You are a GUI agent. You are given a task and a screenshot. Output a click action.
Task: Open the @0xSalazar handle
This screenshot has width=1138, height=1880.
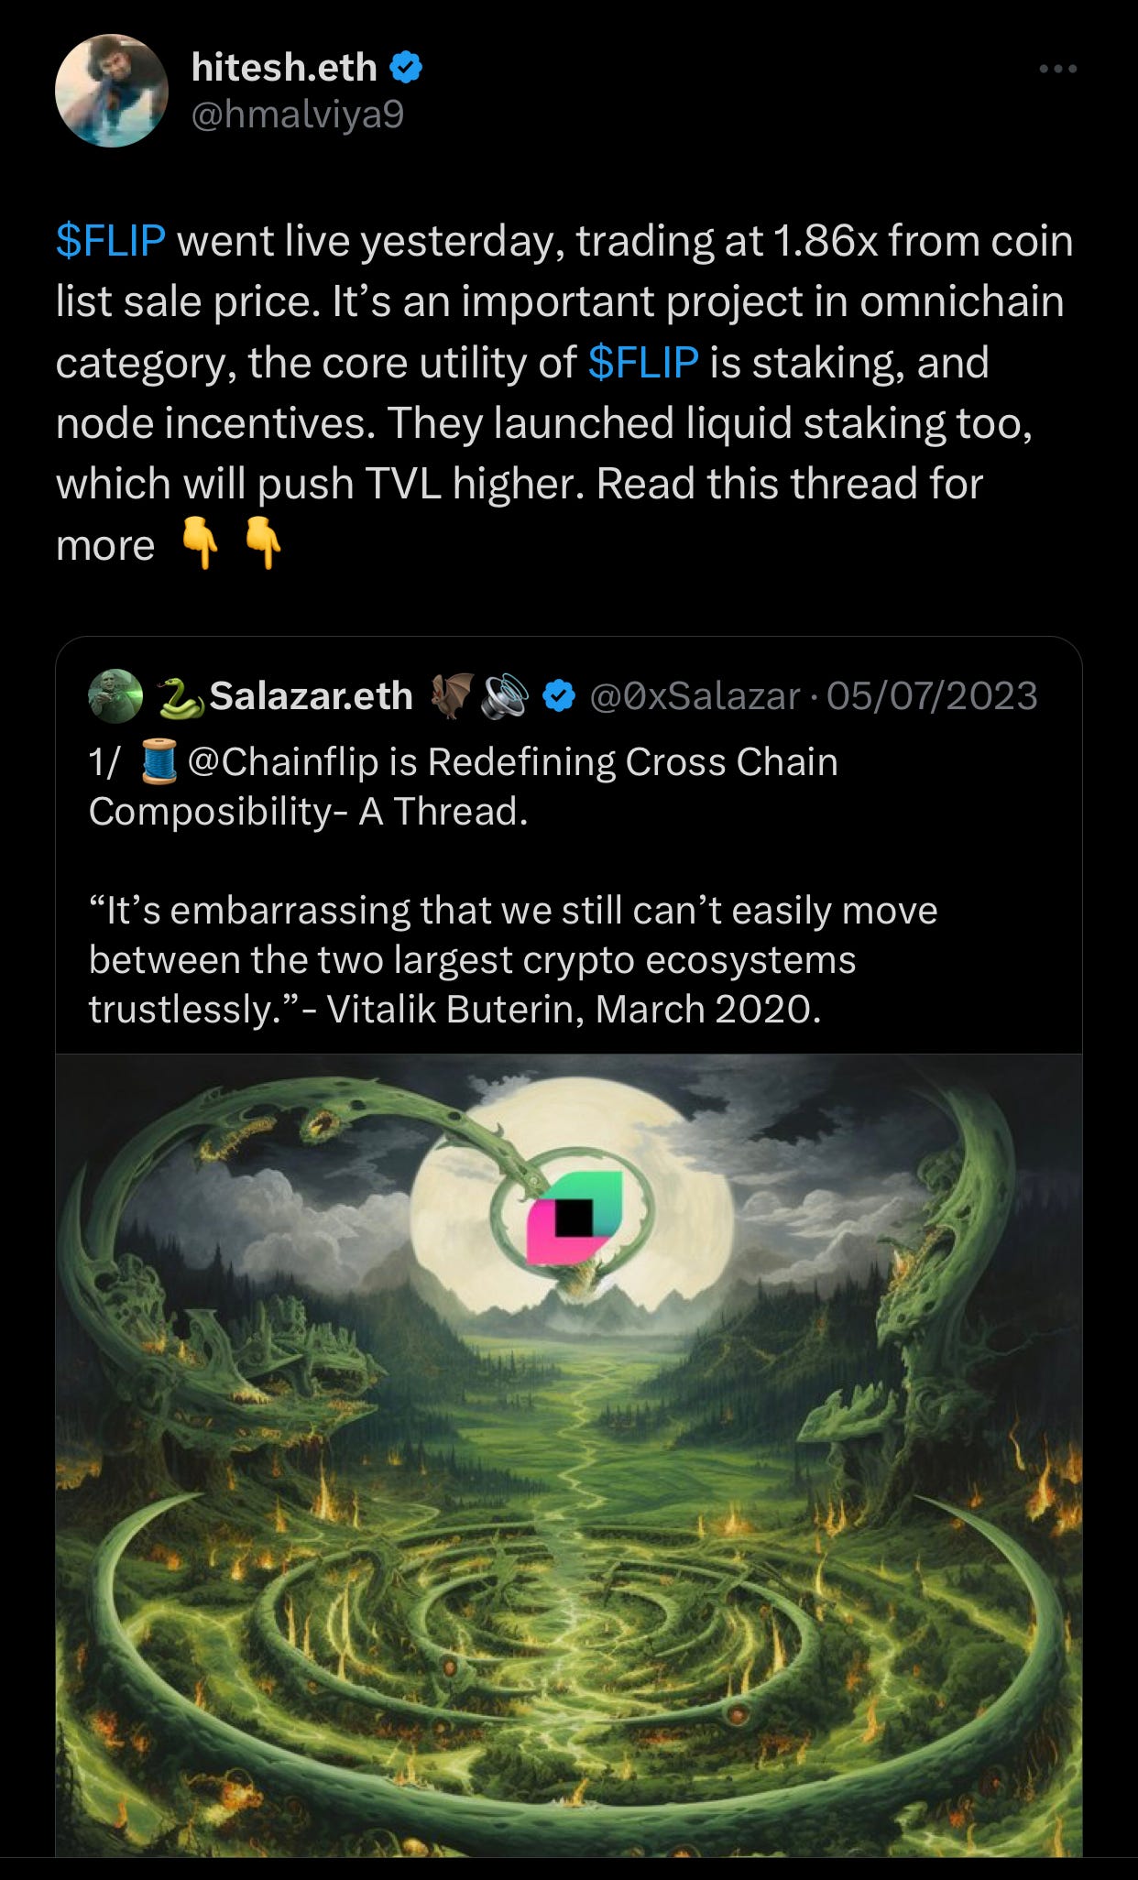click(695, 696)
